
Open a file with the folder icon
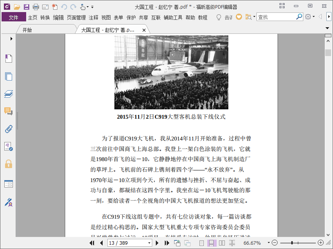point(17,7)
